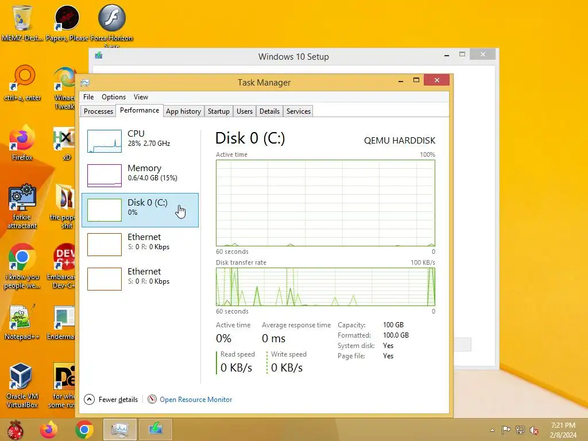Click the Capacity 100 GB value
Viewport: 588px width, 441px height.
pyautogui.click(x=393, y=325)
